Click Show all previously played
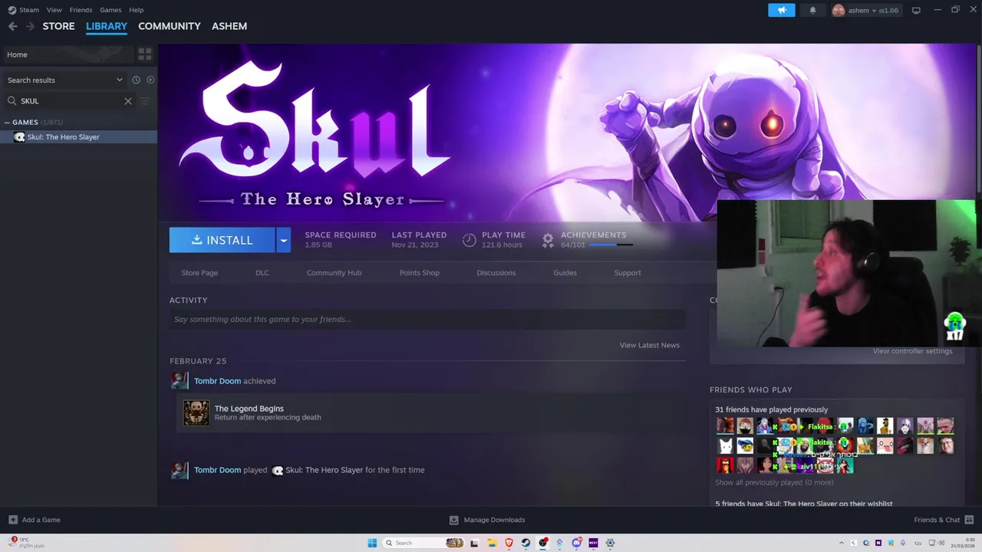Image resolution: width=982 pixels, height=552 pixels. tap(774, 483)
